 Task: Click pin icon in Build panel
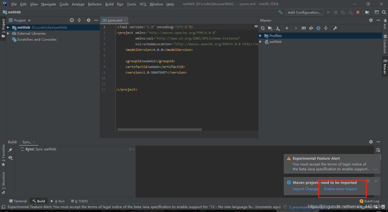tap(10, 150)
